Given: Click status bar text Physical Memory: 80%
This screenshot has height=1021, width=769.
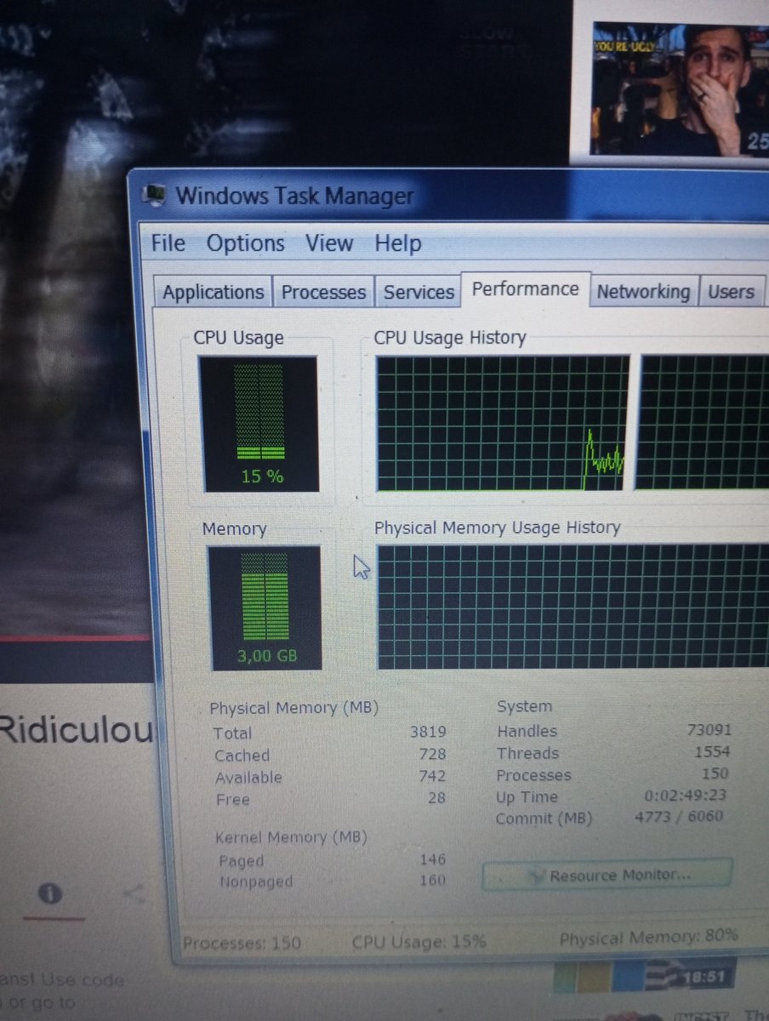Looking at the screenshot, I should coord(648,938).
